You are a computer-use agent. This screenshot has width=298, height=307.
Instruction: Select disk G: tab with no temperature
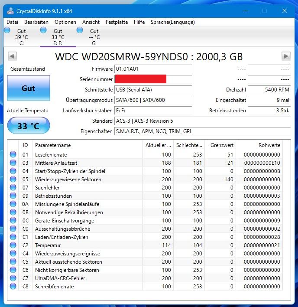click(94, 37)
